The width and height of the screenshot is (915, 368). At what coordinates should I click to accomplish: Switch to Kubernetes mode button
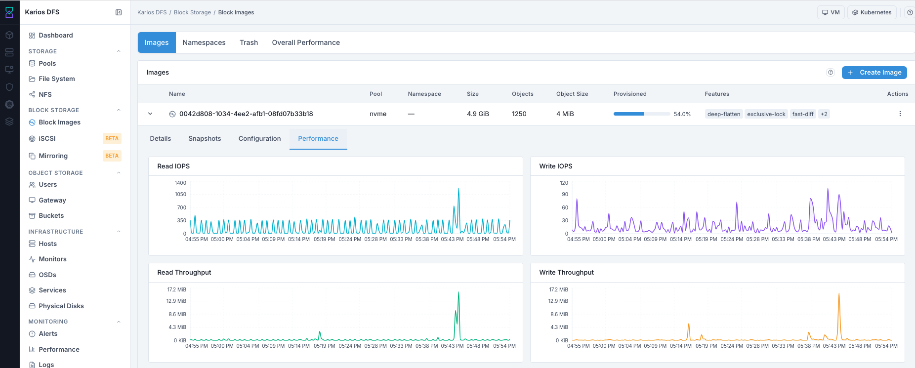872,12
